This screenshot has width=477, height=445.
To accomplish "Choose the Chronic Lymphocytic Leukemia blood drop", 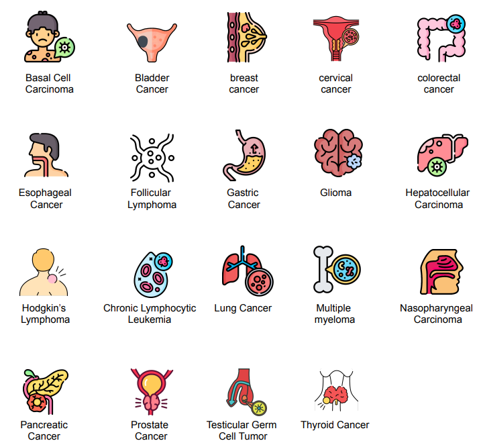I will [154, 275].
